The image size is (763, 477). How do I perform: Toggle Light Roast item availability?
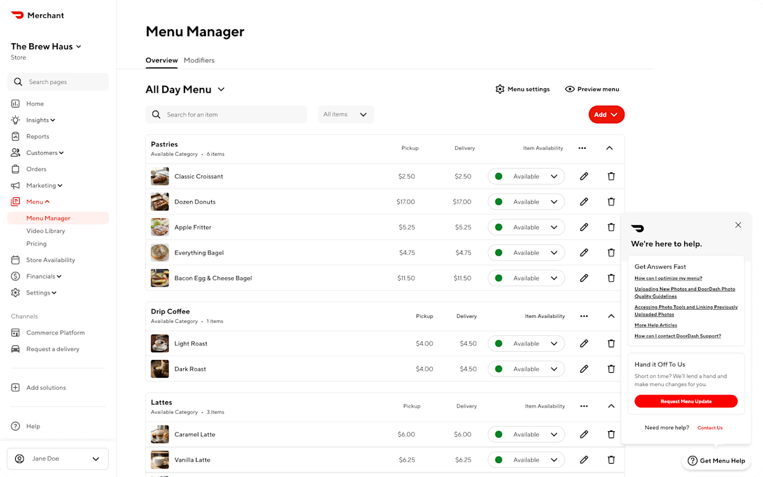(x=526, y=343)
